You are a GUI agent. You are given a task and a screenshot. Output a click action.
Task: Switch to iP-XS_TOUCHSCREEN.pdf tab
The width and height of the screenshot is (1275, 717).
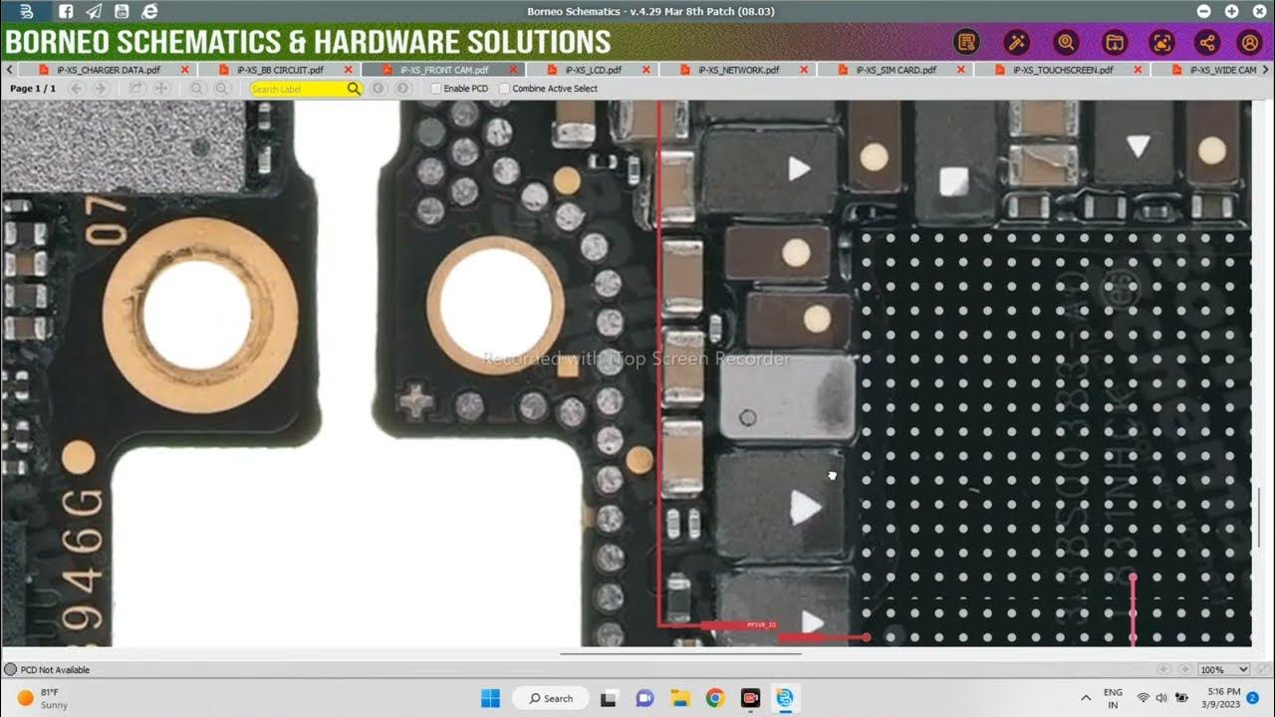click(1063, 70)
